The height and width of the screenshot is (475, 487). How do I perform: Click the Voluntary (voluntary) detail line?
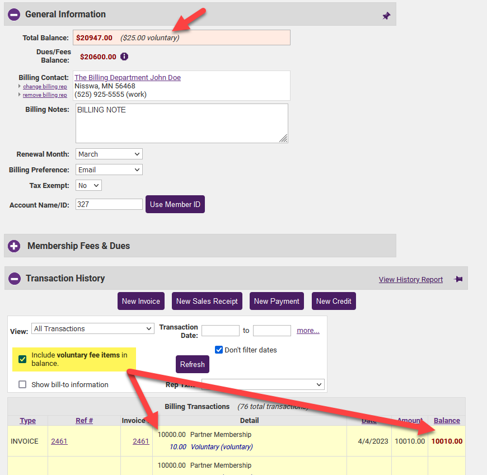coord(222,447)
